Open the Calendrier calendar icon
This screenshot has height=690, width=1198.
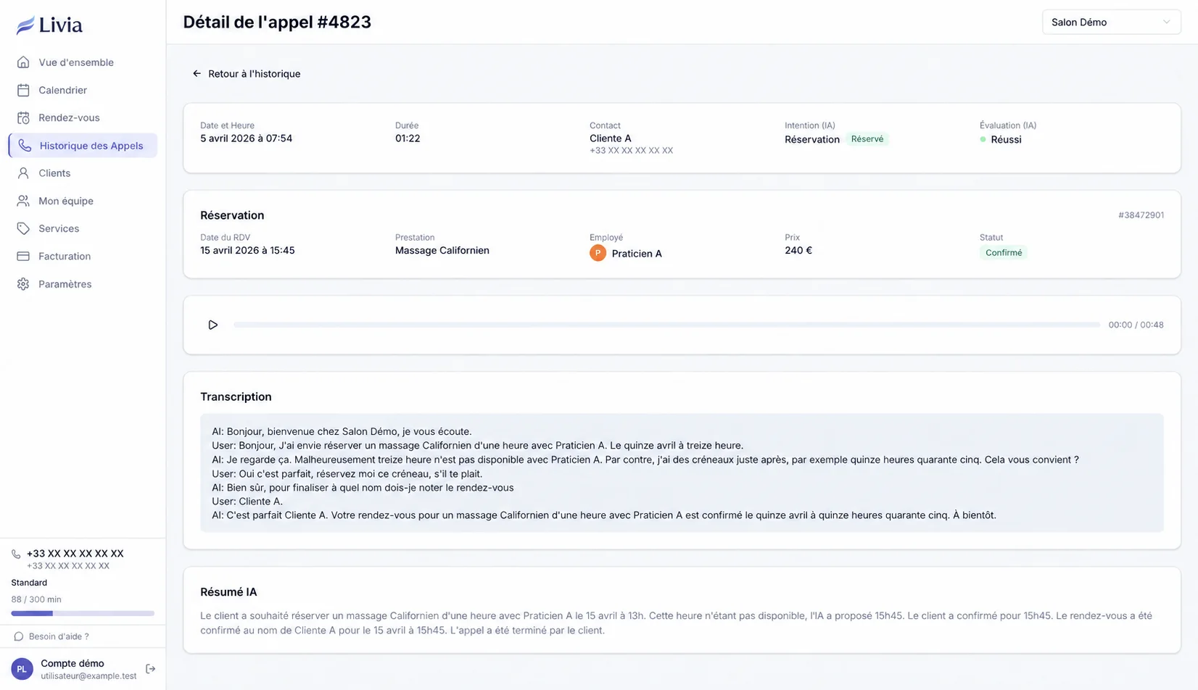23,90
